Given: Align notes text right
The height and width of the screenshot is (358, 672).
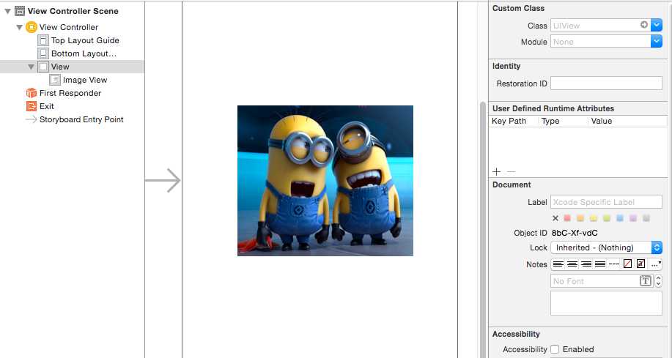Looking at the screenshot, I should click(x=586, y=264).
